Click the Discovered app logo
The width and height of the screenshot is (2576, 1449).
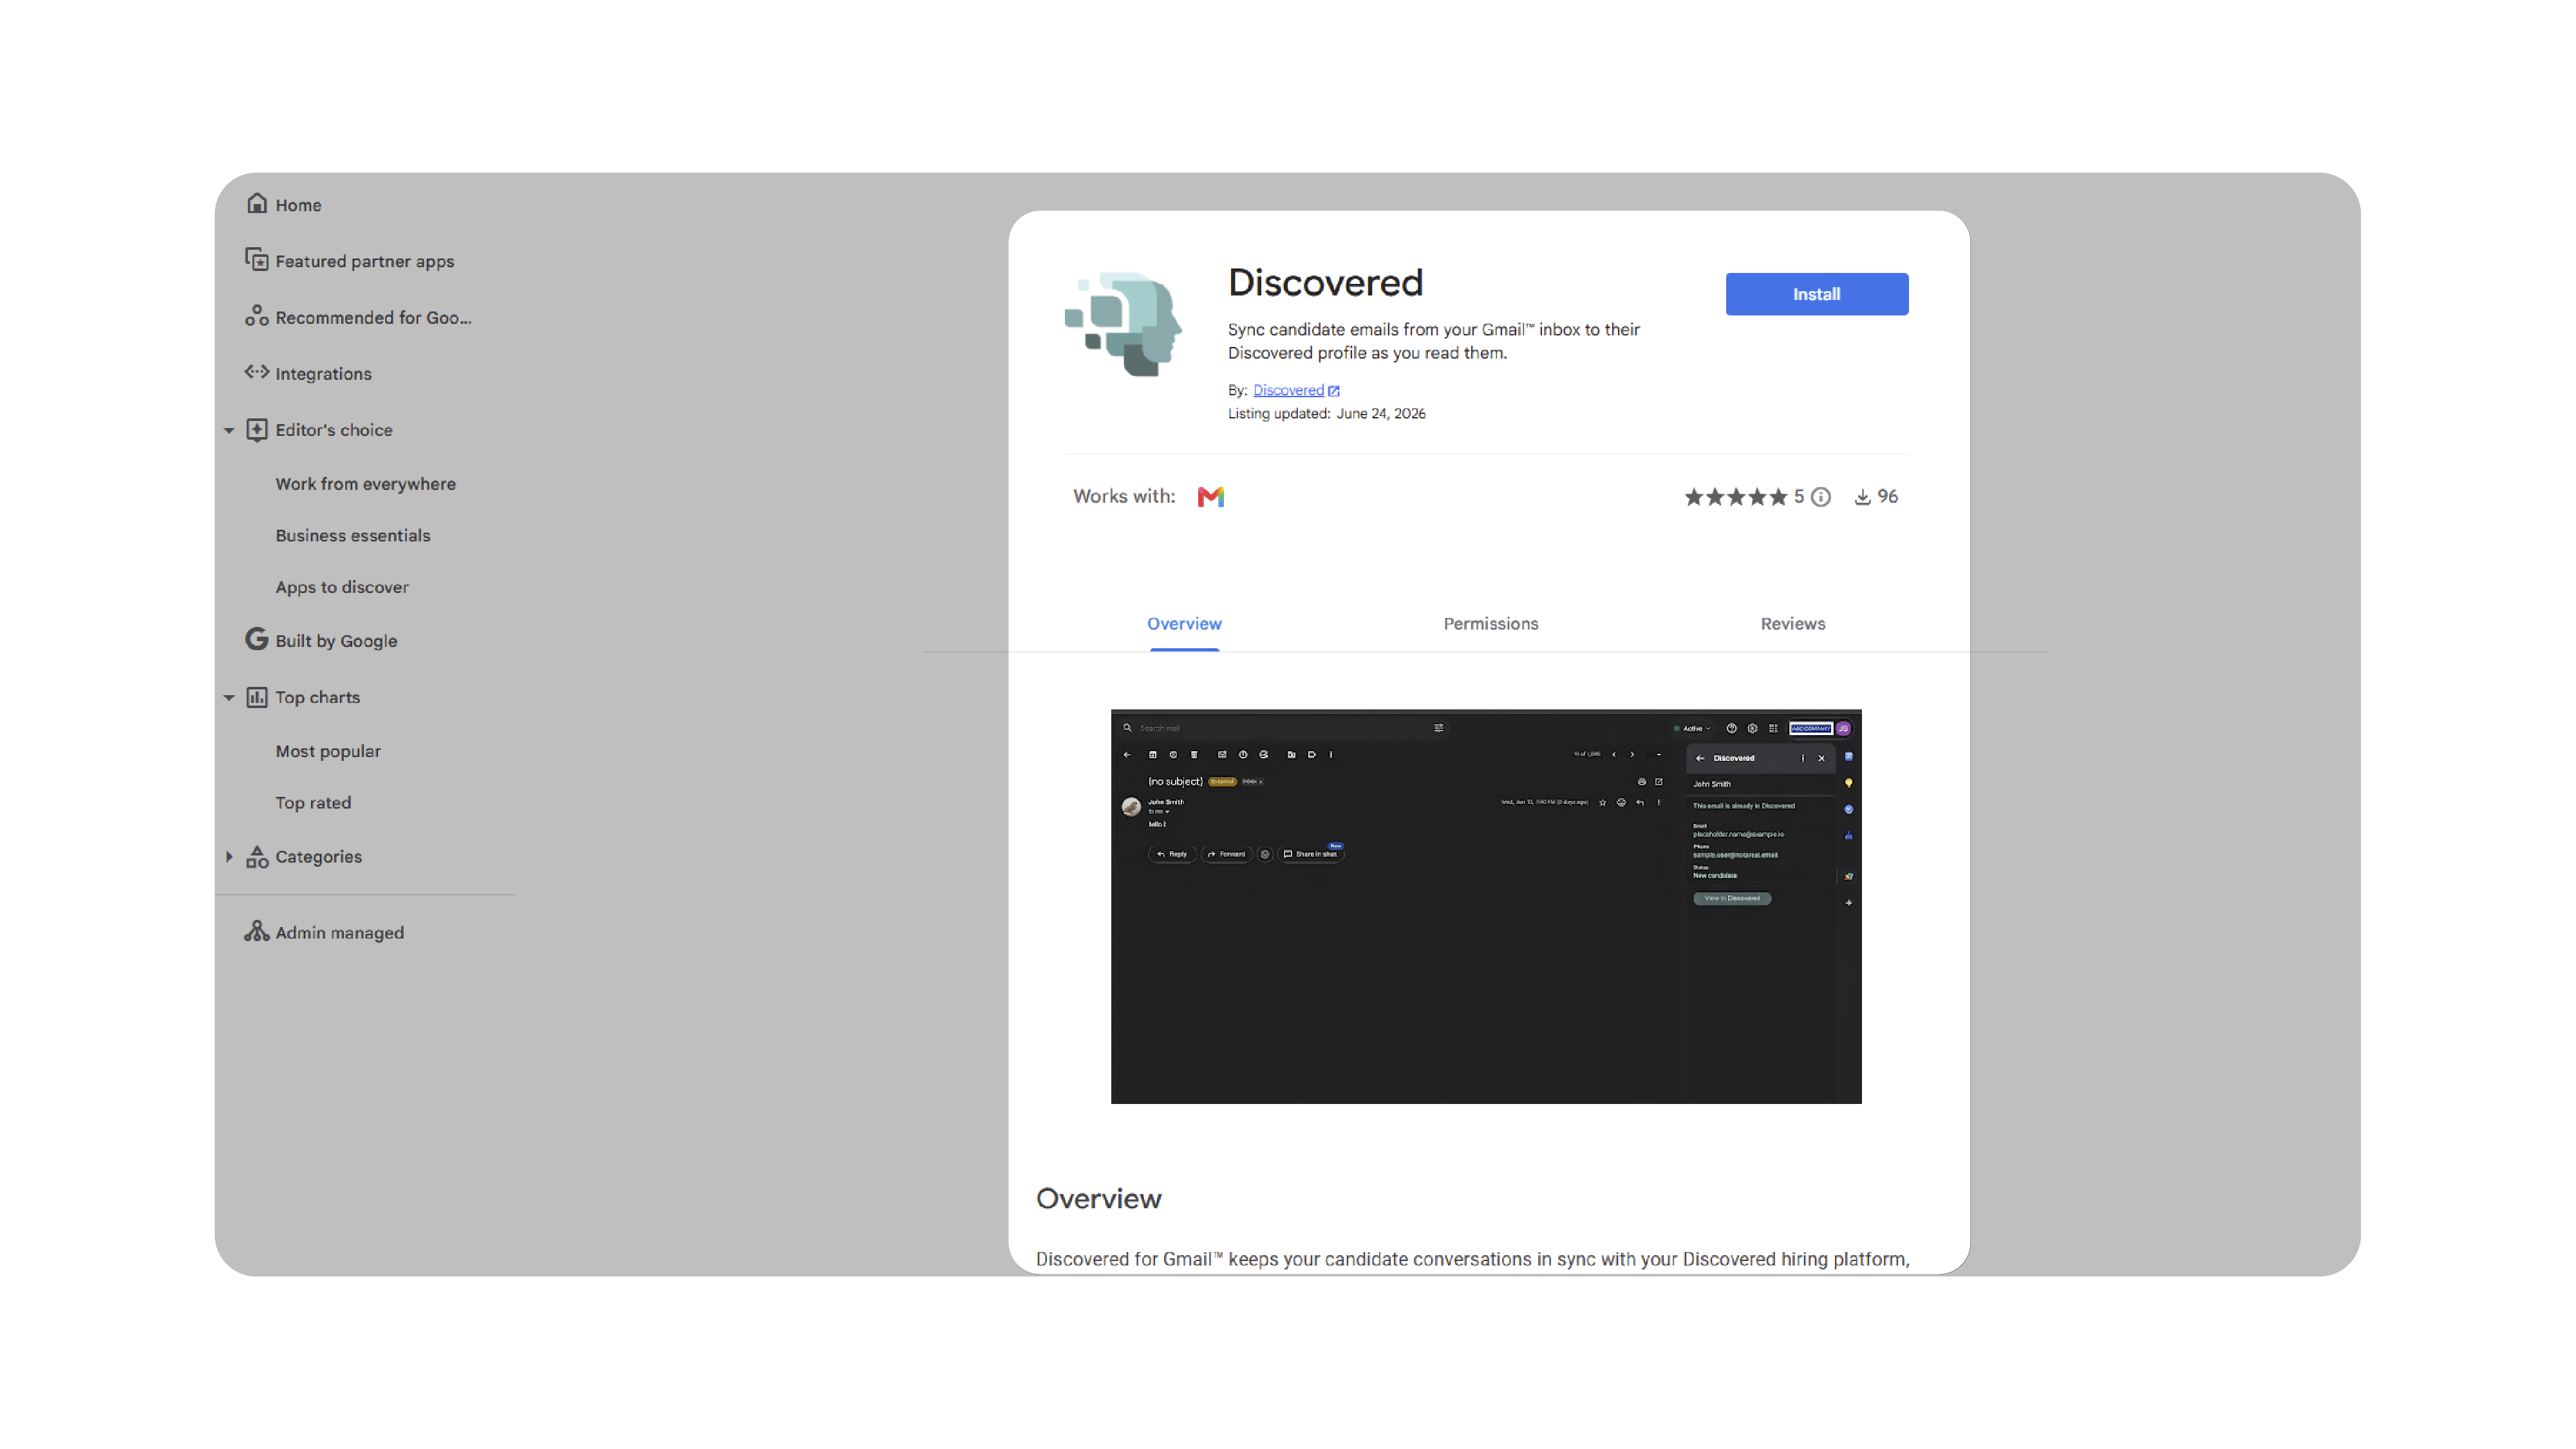click(1123, 324)
